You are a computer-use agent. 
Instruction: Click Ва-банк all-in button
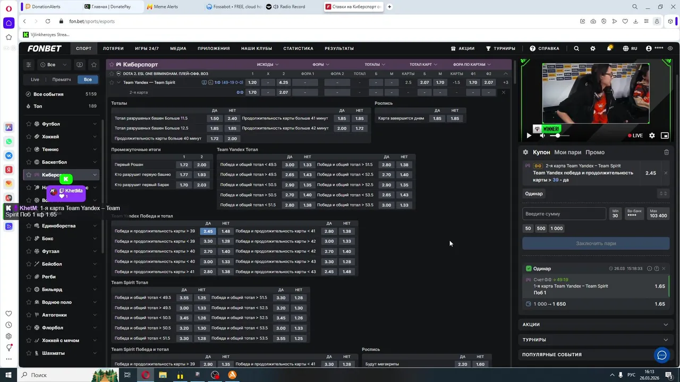tap(634, 213)
